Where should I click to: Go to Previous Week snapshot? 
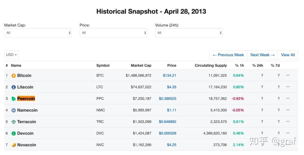[x=228, y=55]
